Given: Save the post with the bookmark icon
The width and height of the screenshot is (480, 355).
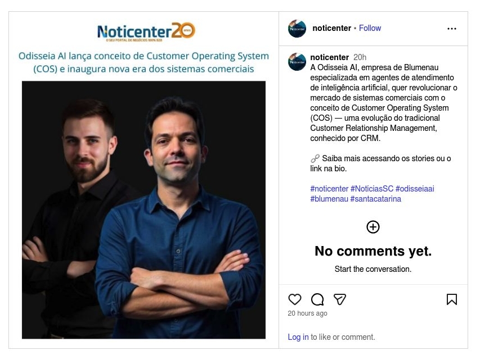Looking at the screenshot, I should click(x=451, y=299).
